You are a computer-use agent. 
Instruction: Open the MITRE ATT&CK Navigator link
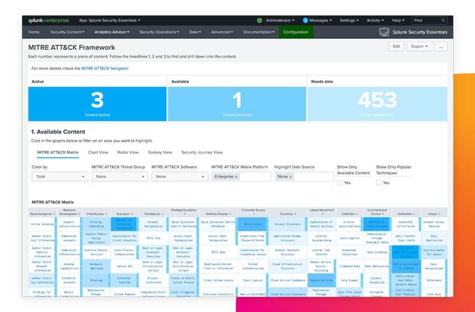point(105,69)
